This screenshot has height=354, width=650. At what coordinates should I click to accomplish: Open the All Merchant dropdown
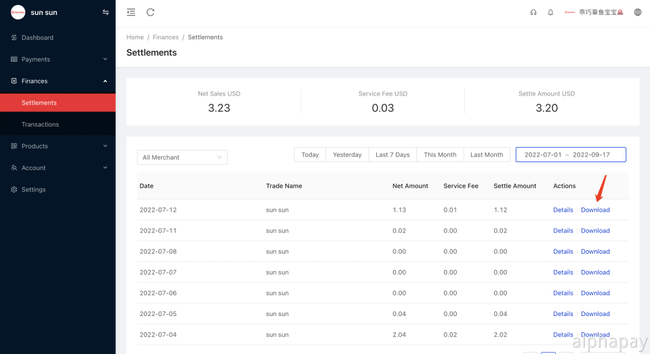182,157
